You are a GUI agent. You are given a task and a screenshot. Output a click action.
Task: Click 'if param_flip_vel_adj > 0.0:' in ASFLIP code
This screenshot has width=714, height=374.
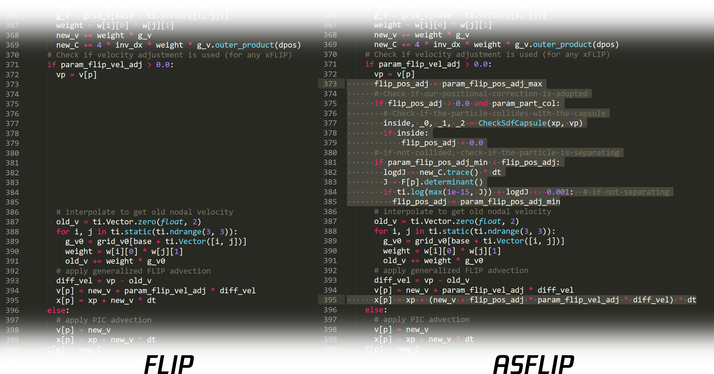428,64
